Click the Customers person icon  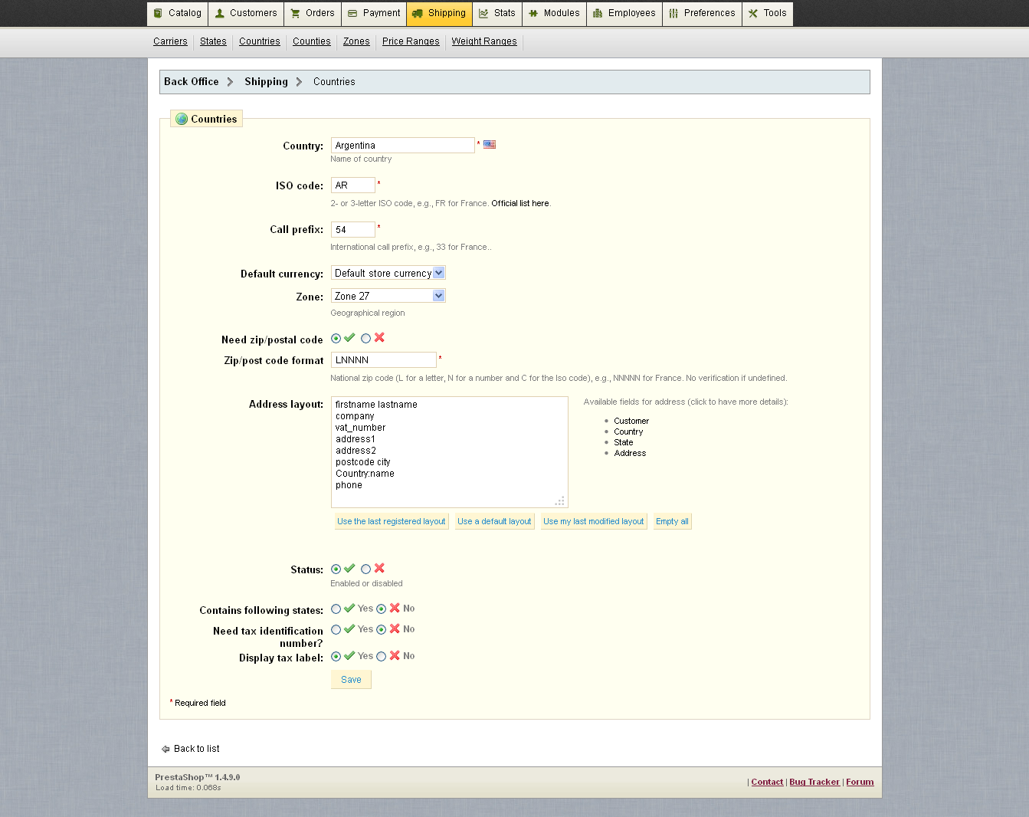click(220, 13)
